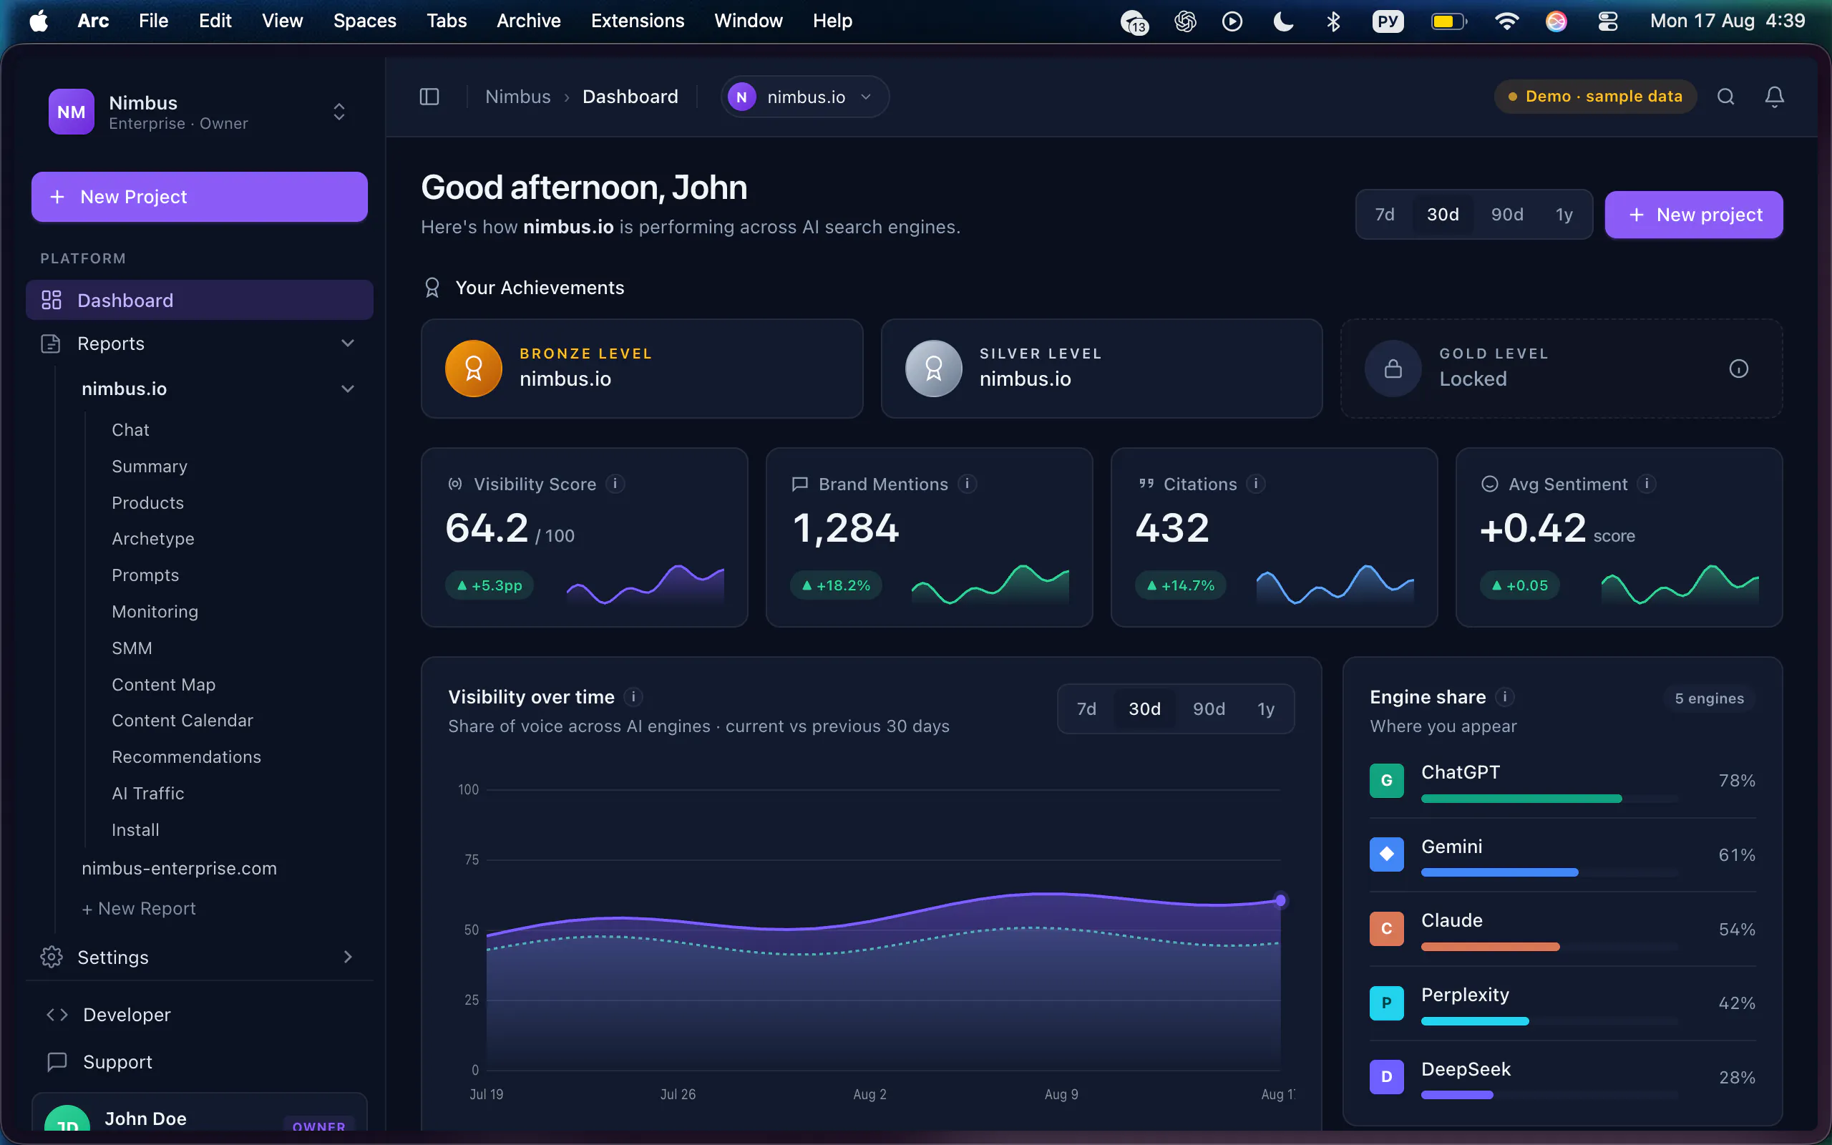Click the Perplexity engine icon

pyautogui.click(x=1386, y=1003)
